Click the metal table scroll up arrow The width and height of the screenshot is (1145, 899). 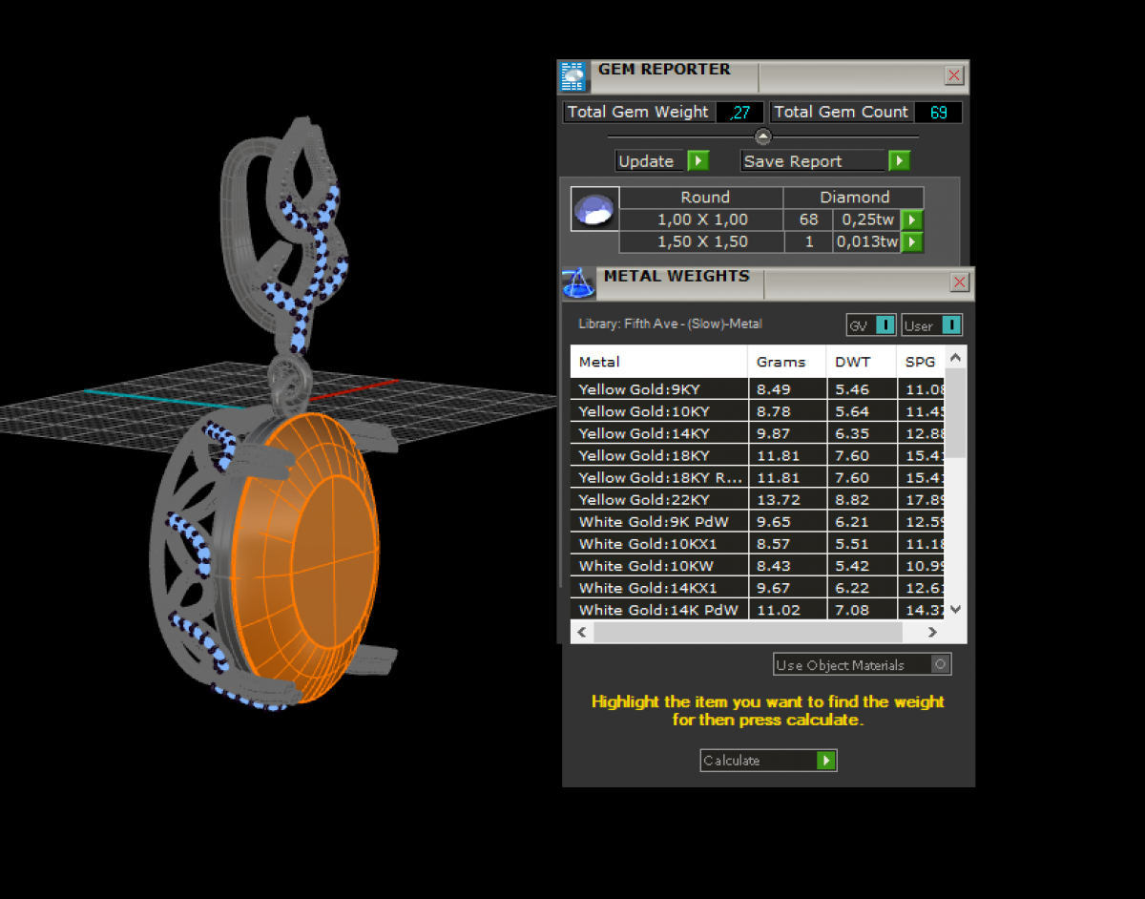[957, 357]
